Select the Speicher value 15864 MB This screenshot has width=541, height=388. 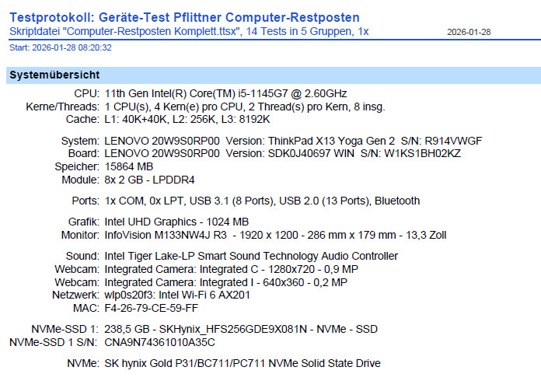tap(129, 166)
